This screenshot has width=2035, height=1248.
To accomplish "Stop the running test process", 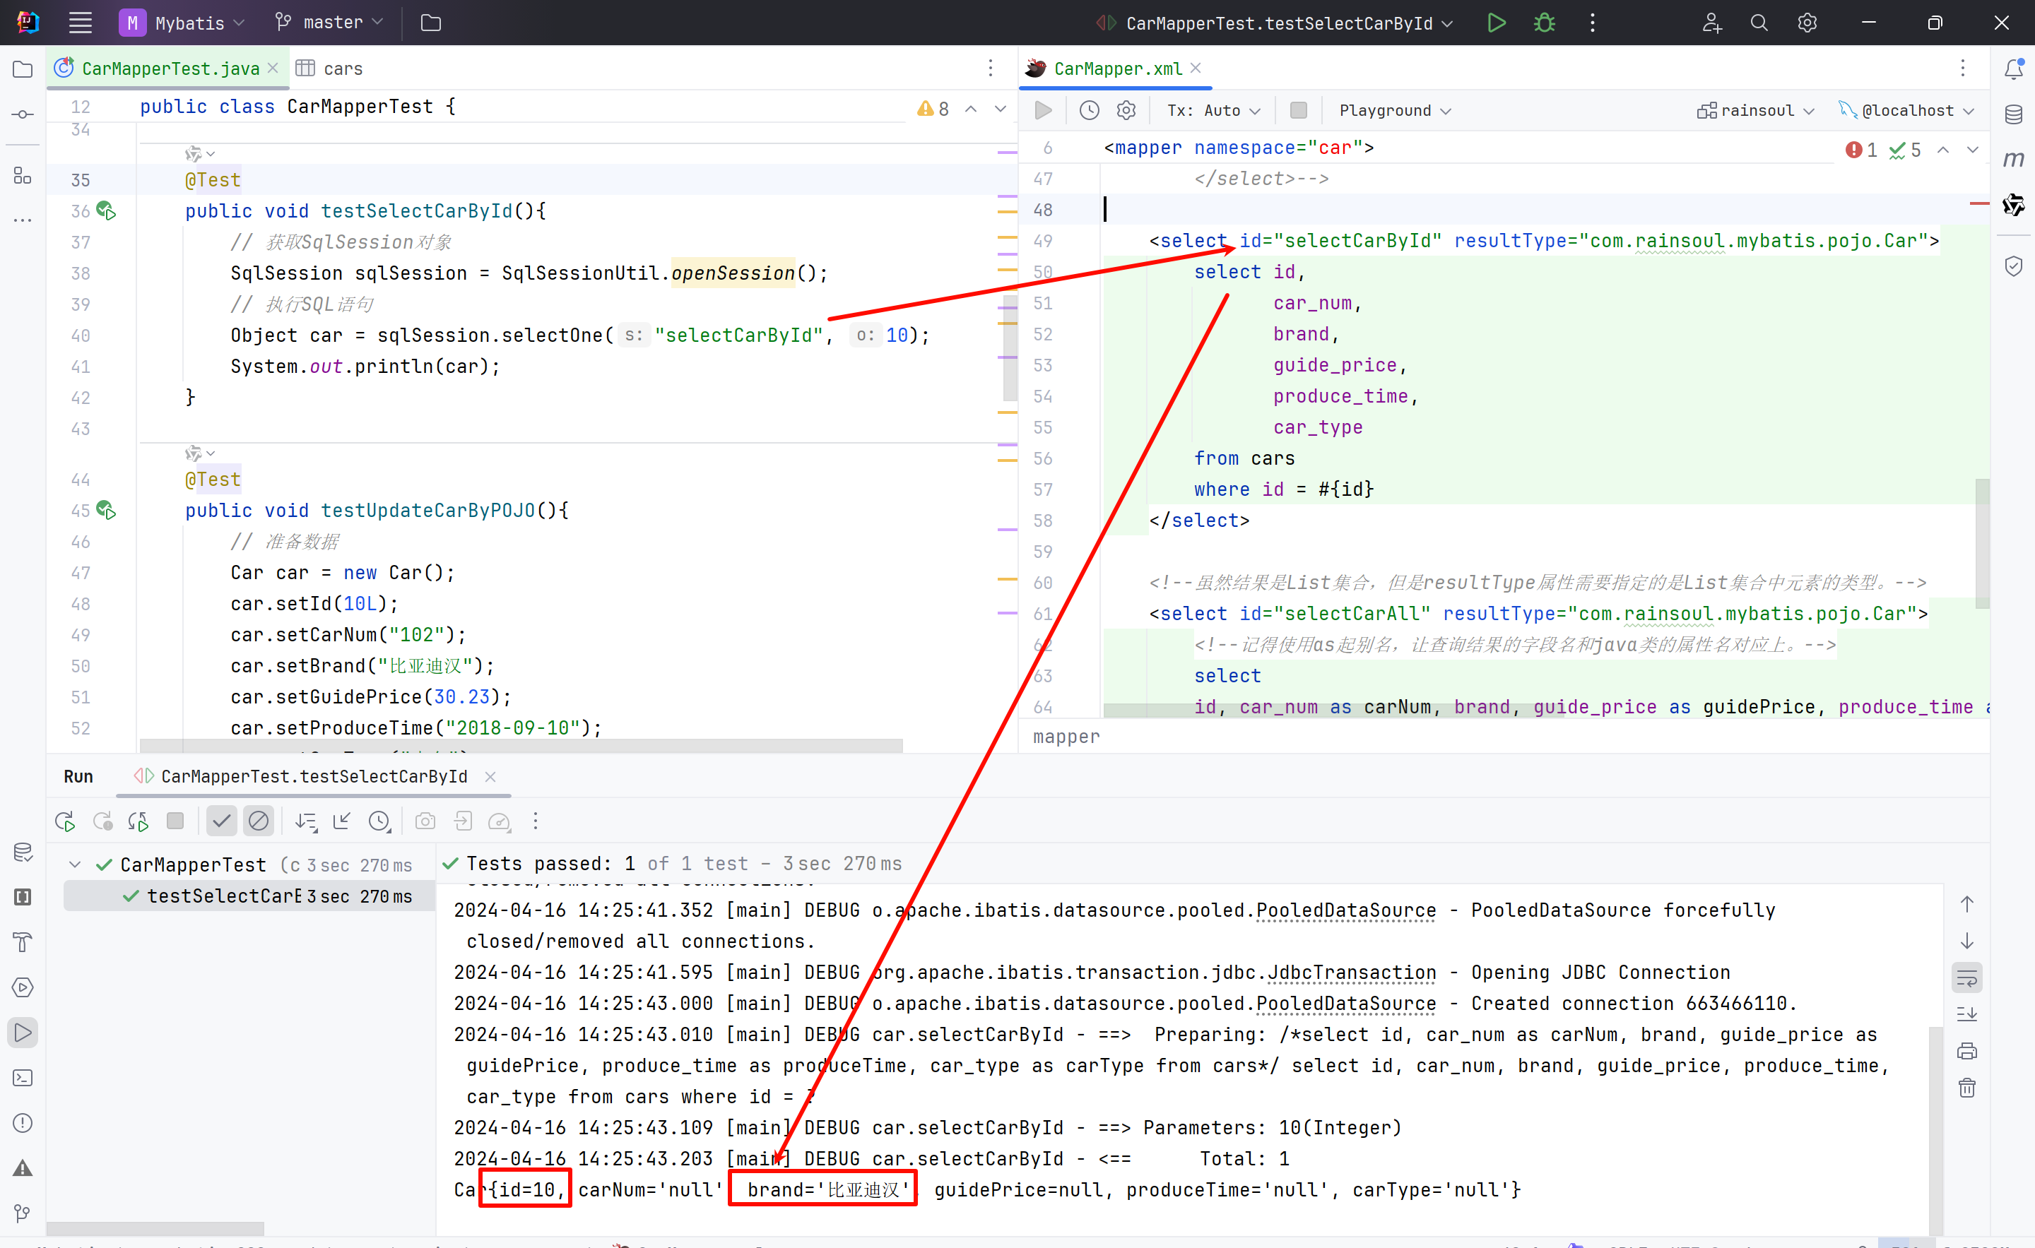I will coord(175,821).
